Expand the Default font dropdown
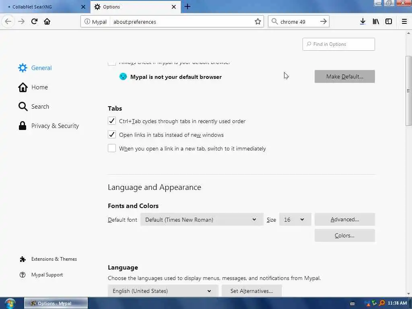The width and height of the screenshot is (412, 309). coord(202,219)
